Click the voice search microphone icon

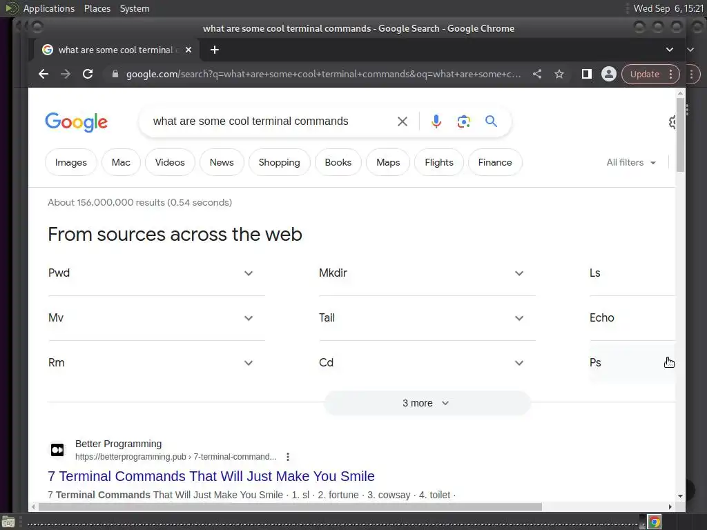(436, 121)
